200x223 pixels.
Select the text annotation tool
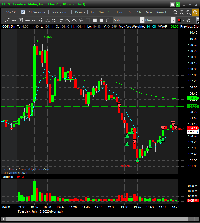pos(21,20)
